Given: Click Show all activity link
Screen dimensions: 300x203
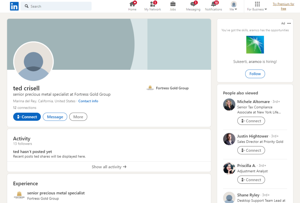Looking at the screenshot, I should [x=109, y=167].
